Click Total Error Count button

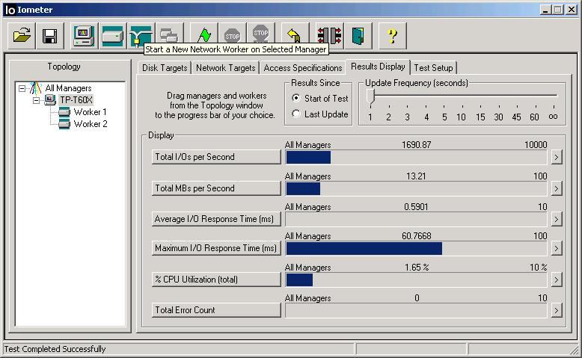coord(216,309)
